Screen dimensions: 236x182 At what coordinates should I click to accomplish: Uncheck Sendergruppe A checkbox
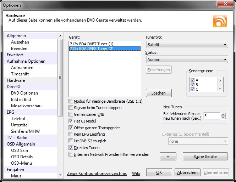(x=192, y=80)
